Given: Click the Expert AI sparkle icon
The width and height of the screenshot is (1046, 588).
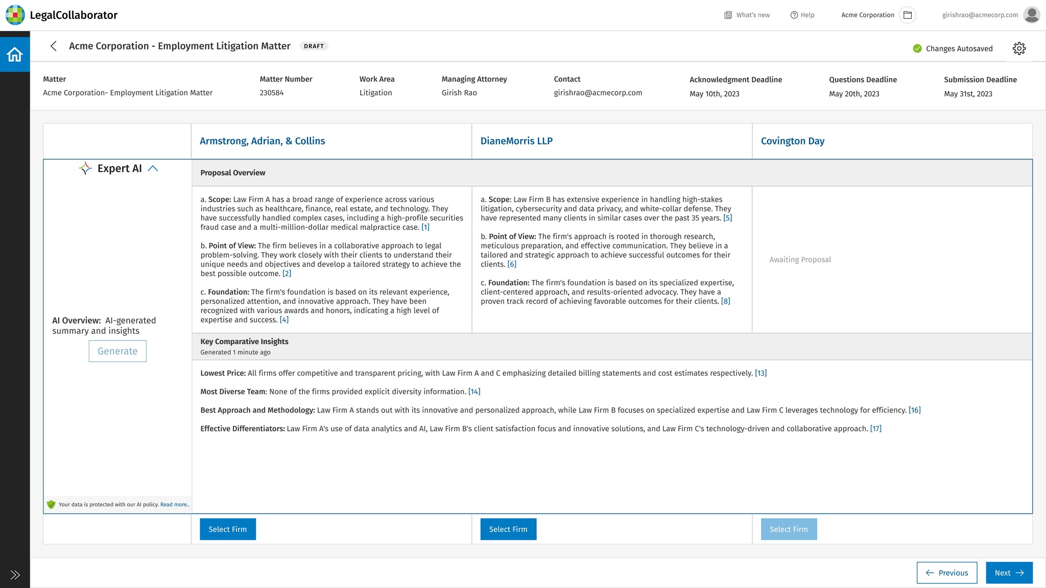Looking at the screenshot, I should pyautogui.click(x=85, y=168).
